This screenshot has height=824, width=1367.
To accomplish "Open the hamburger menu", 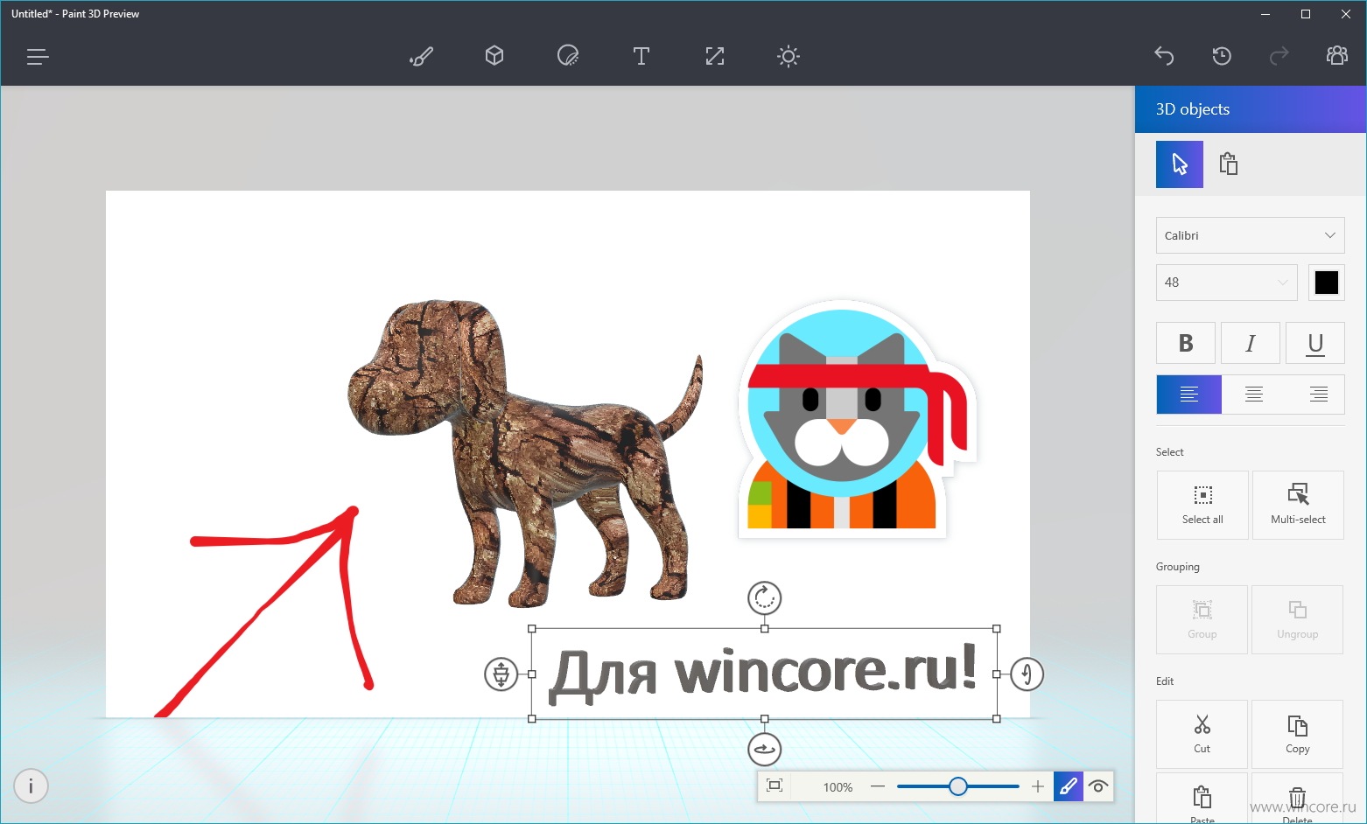I will 37,57.
